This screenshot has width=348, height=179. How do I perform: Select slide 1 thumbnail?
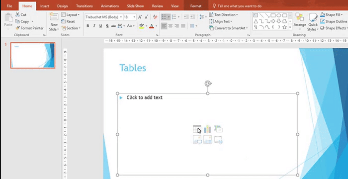[x=33, y=55]
